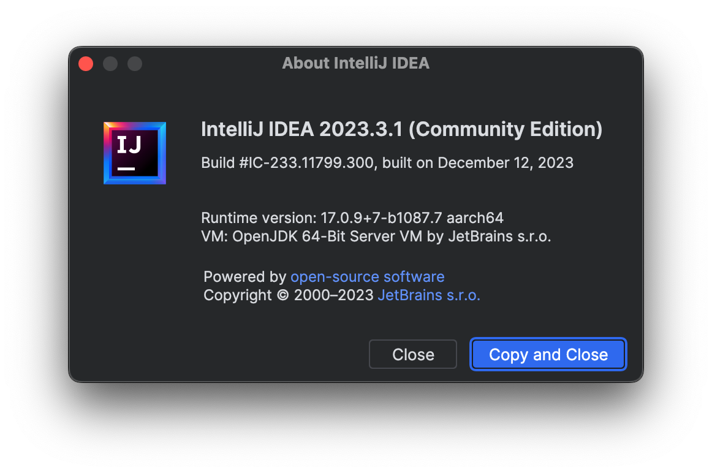Screen dimensions: 712x473
Task: Click the Close button in the dialog
Action: tap(413, 354)
